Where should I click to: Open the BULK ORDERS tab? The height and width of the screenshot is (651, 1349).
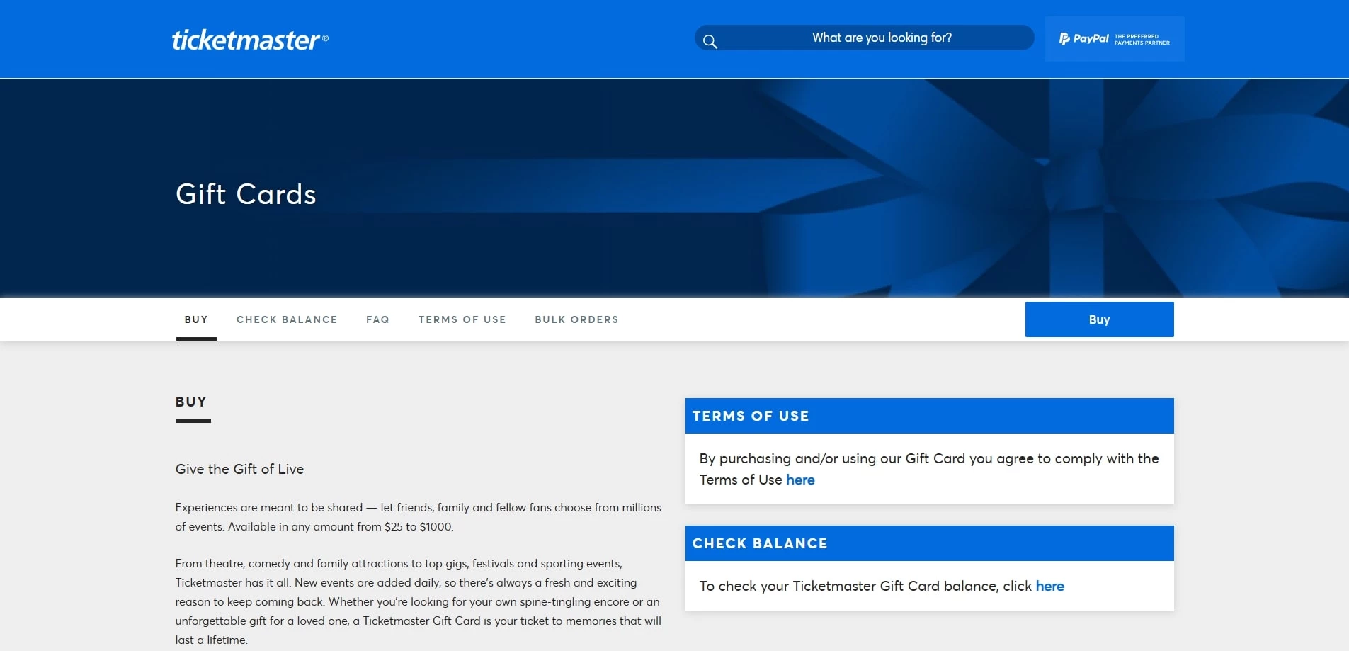pyautogui.click(x=576, y=319)
